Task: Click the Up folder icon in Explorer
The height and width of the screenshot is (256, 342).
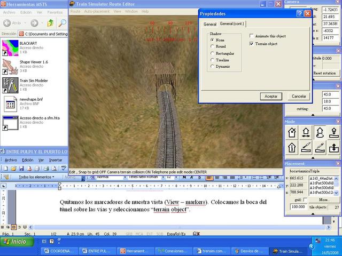Action: tap(50, 23)
